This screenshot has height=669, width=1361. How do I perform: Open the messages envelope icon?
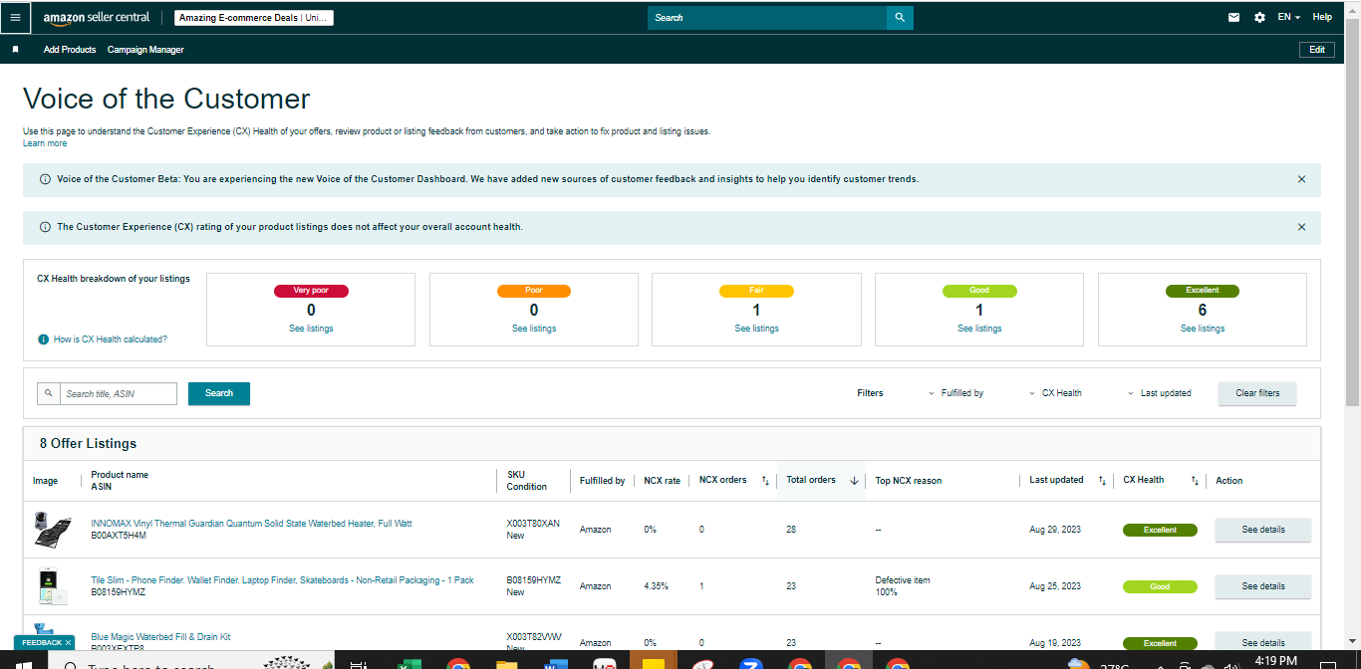pyautogui.click(x=1234, y=17)
